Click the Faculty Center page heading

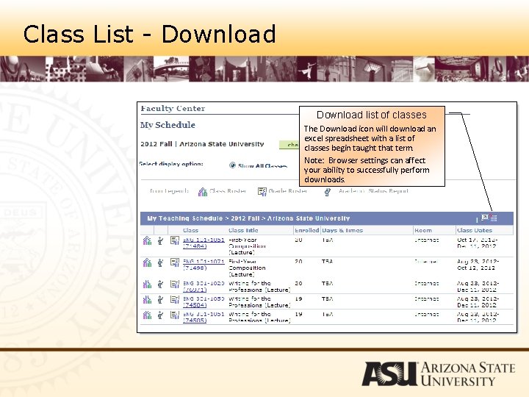tap(173, 108)
